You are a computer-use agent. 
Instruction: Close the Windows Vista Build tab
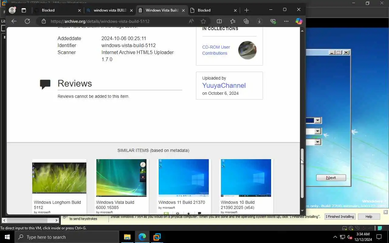point(183,10)
